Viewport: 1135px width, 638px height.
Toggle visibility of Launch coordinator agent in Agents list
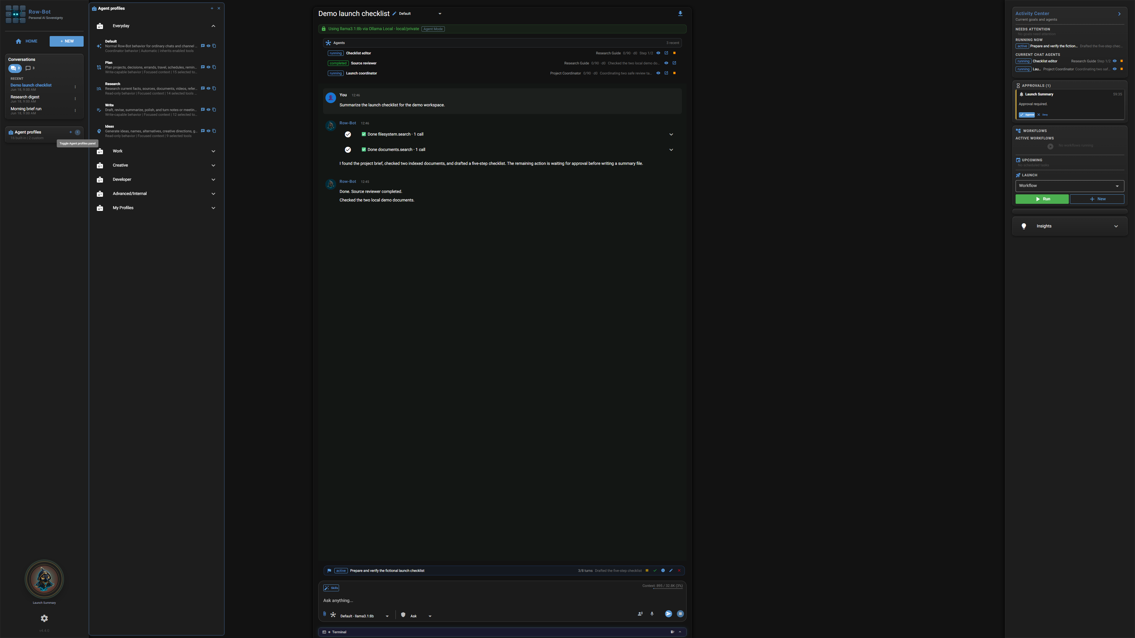pyautogui.click(x=658, y=73)
